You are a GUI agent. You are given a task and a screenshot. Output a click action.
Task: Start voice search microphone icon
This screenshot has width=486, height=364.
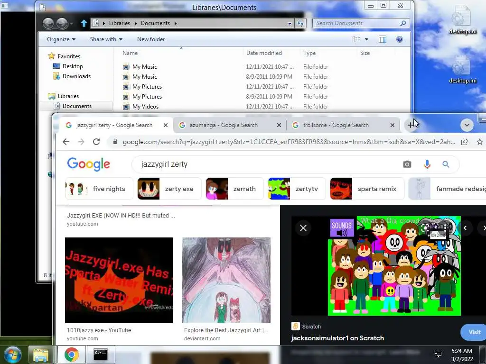427,164
